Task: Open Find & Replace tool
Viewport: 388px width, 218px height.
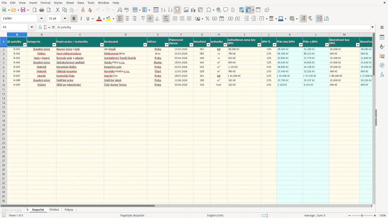Action: click(120, 10)
